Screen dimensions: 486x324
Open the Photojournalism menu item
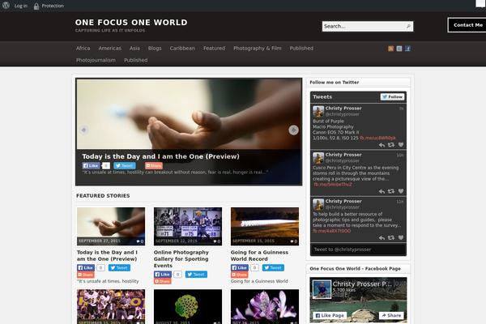click(x=96, y=60)
